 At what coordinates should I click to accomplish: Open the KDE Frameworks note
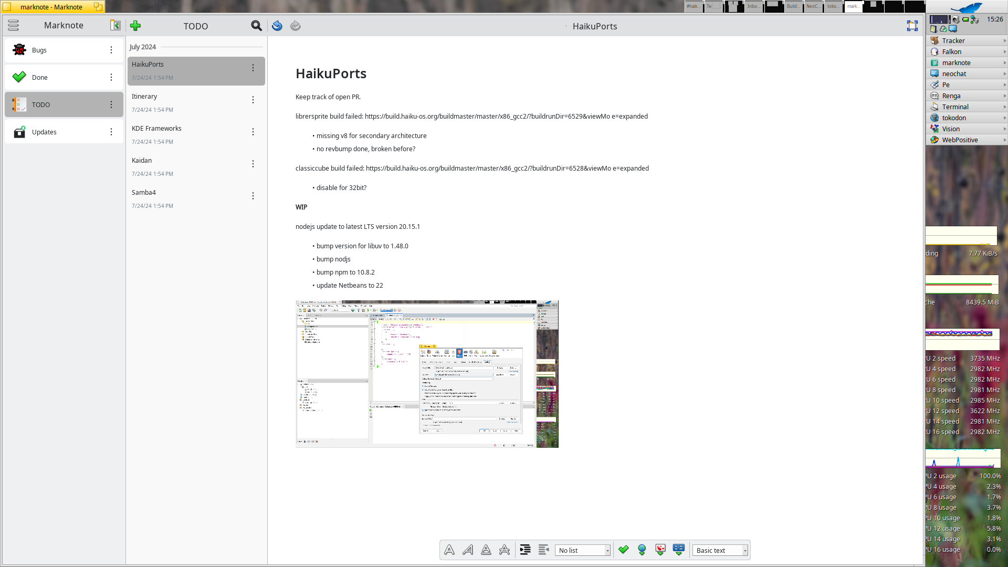(196, 135)
